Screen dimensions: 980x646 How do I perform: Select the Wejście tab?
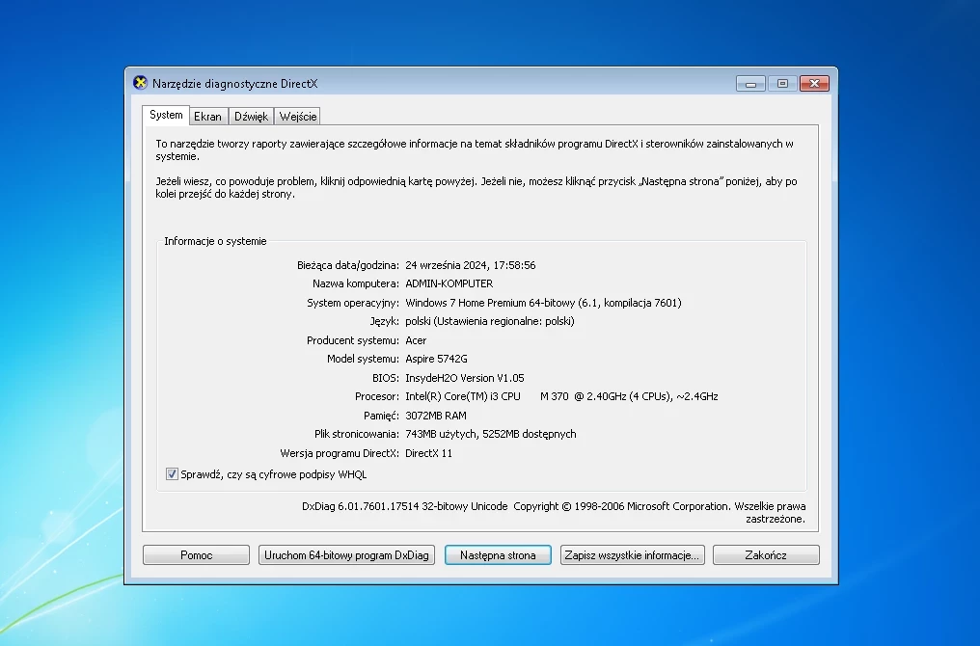[x=297, y=116]
